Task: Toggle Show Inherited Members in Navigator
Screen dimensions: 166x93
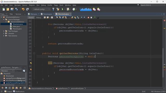Action: (2, 88)
